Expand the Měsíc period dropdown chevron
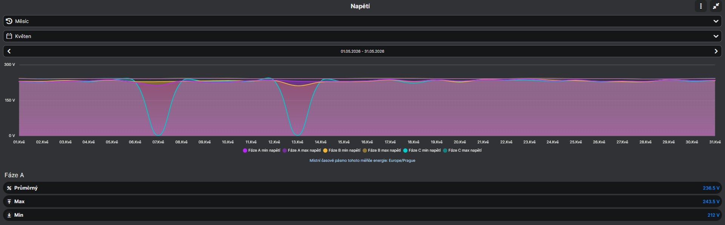Image resolution: width=725 pixels, height=225 pixels. 716,21
